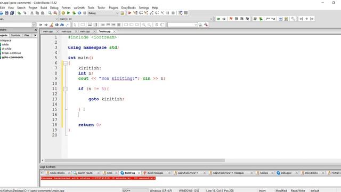The width and height of the screenshot is (341, 192).
Task: Click the Copy toolbar icon
Action: point(37,13)
